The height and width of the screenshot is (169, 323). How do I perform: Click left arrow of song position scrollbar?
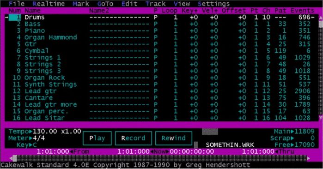coord(11,158)
